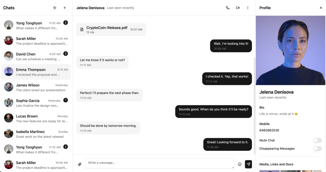Image resolution: width=326 pixels, height=172 pixels.
Task: Click the mobile number 6462662535
Action: click(269, 130)
